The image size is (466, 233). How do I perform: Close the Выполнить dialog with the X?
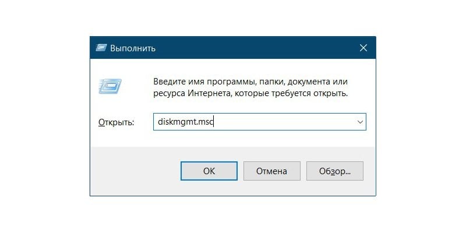point(363,48)
